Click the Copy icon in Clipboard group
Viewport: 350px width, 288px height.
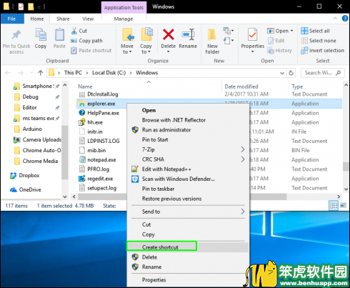(x=41, y=35)
